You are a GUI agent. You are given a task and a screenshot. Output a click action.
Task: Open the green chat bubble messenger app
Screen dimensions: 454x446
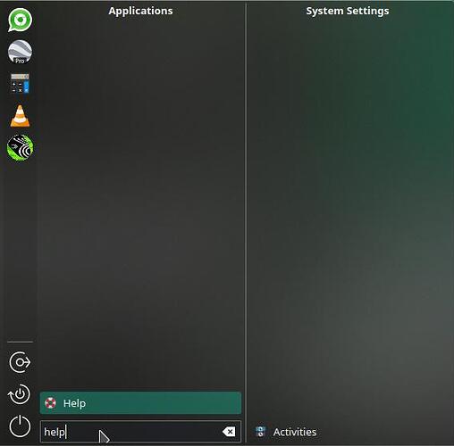pyautogui.click(x=20, y=20)
